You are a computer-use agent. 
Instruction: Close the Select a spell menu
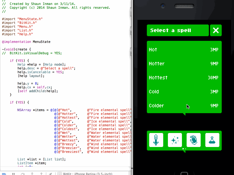tap(216, 30)
